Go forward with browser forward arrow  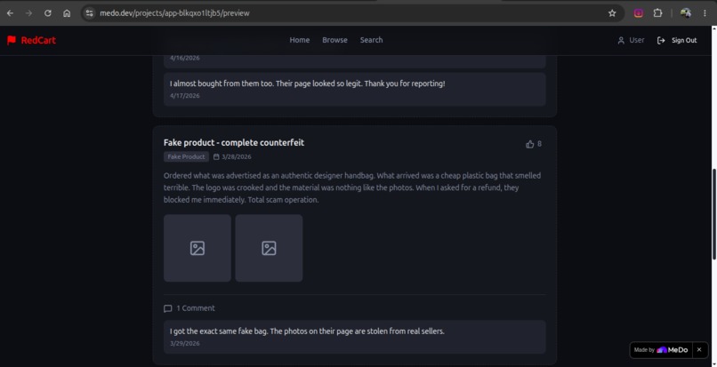[28, 13]
